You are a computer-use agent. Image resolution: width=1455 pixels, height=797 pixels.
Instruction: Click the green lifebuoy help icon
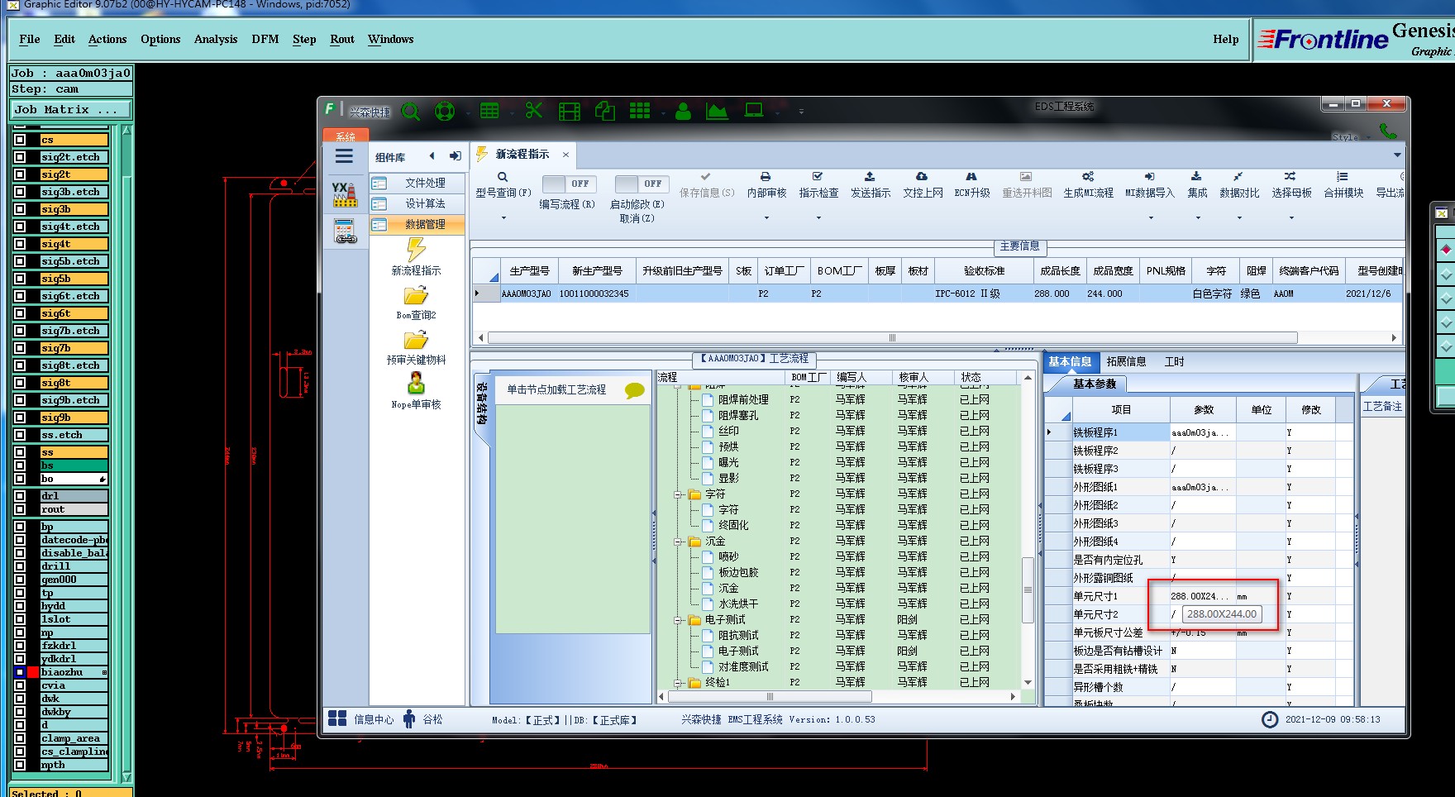(445, 111)
